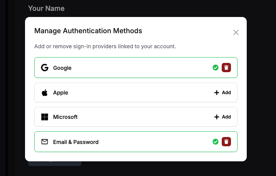This screenshot has height=176, width=276.
Task: Select the Email & Password row label
Action: 76,142
